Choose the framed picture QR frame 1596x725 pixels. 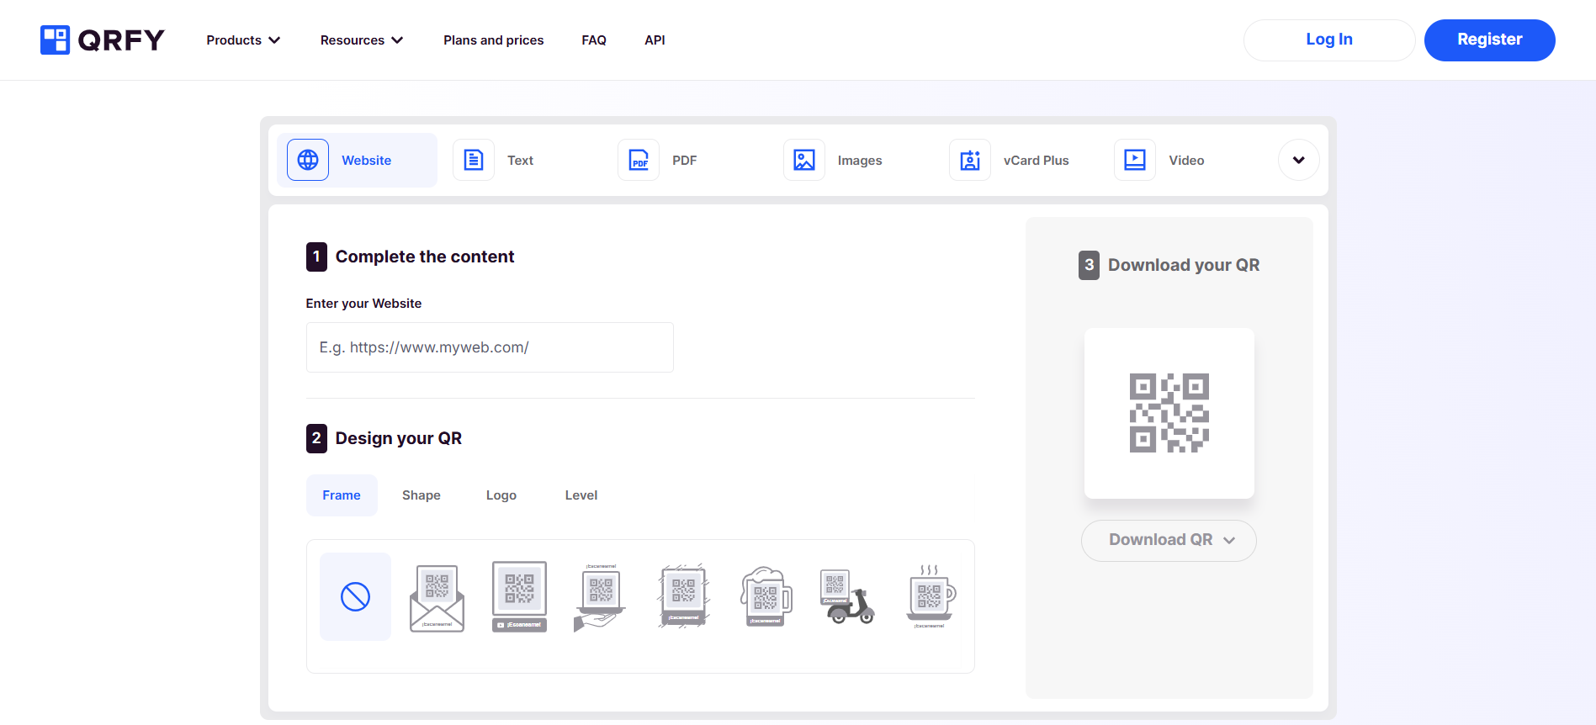[519, 596]
